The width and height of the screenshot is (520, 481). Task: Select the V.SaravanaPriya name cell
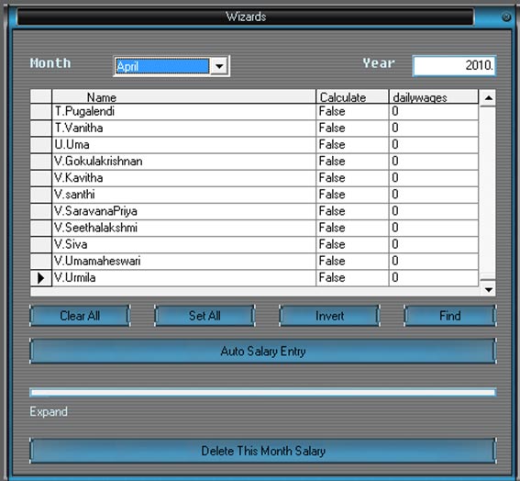[184, 211]
